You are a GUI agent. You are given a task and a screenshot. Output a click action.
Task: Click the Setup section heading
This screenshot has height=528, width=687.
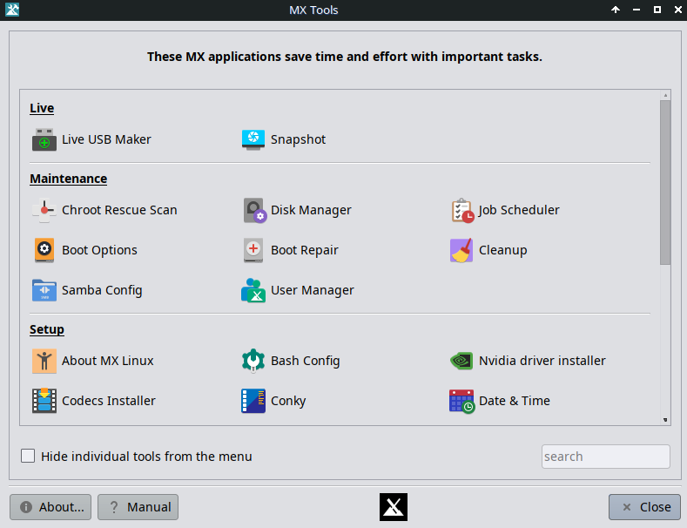pos(47,329)
